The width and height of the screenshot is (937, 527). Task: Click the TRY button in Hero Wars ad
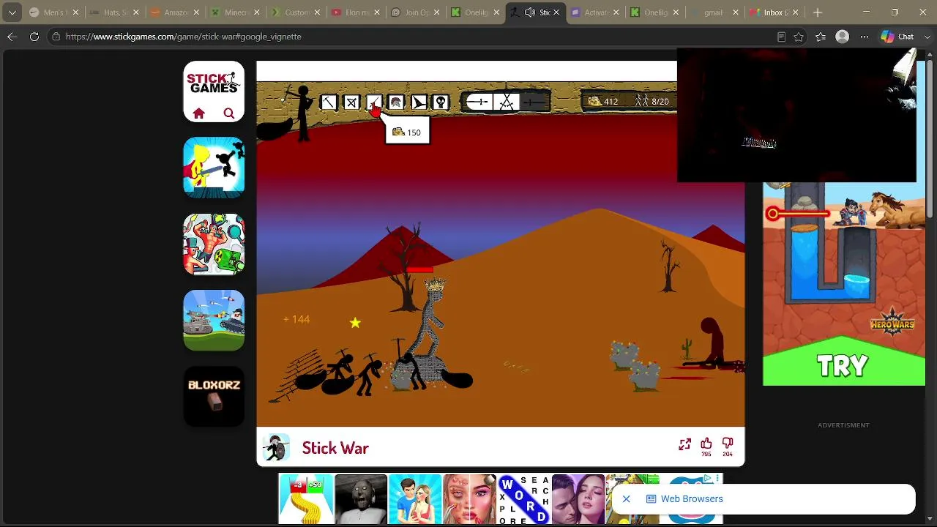pos(843,365)
